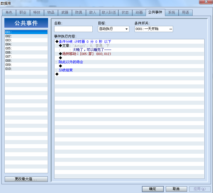Viewport: 213px width, 193px height.
Task: Select the 0001:一天开始 switch field
Action: [x=154, y=29]
